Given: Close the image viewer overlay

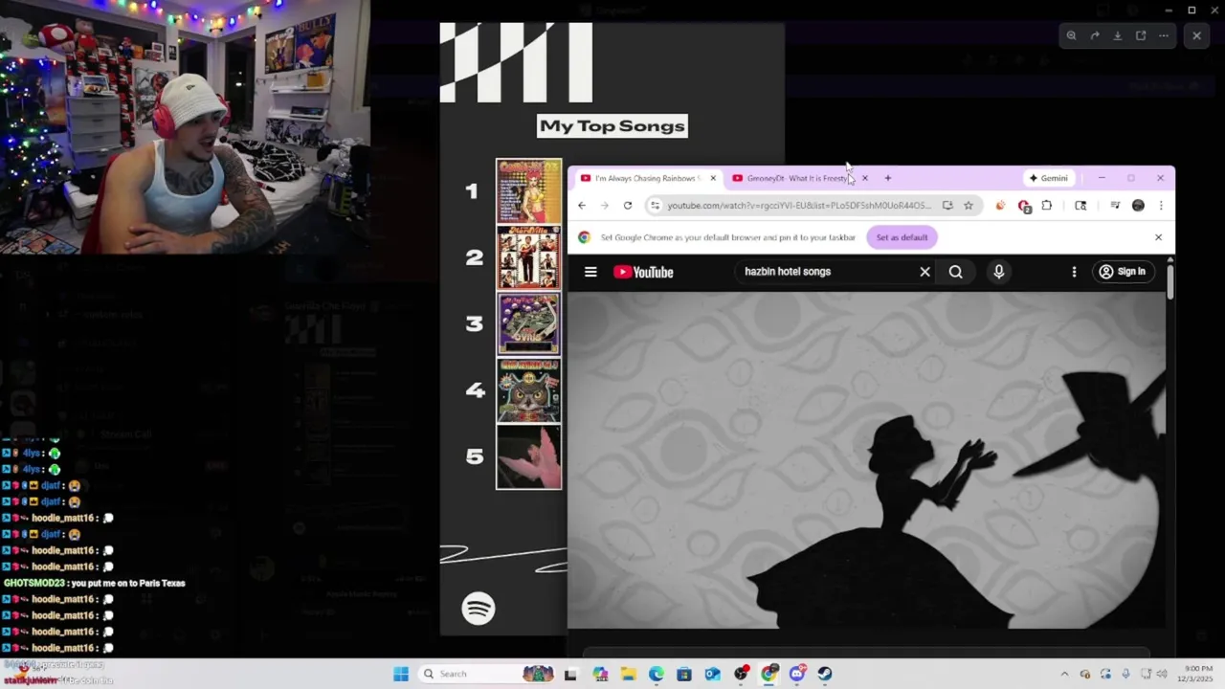Looking at the screenshot, I should coord(1196,35).
